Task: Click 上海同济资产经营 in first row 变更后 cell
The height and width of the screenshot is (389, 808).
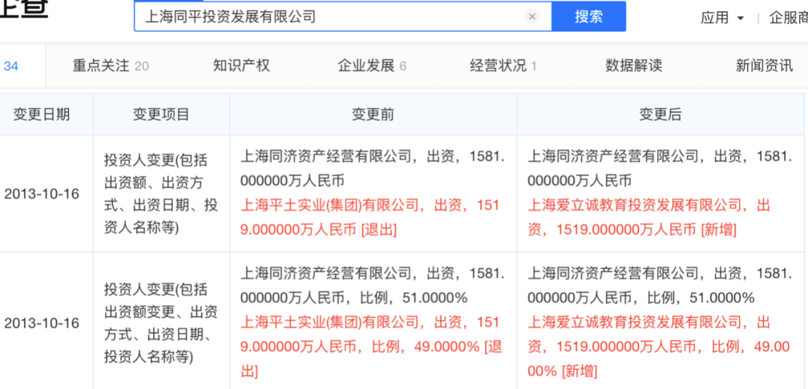Action: pos(660,168)
